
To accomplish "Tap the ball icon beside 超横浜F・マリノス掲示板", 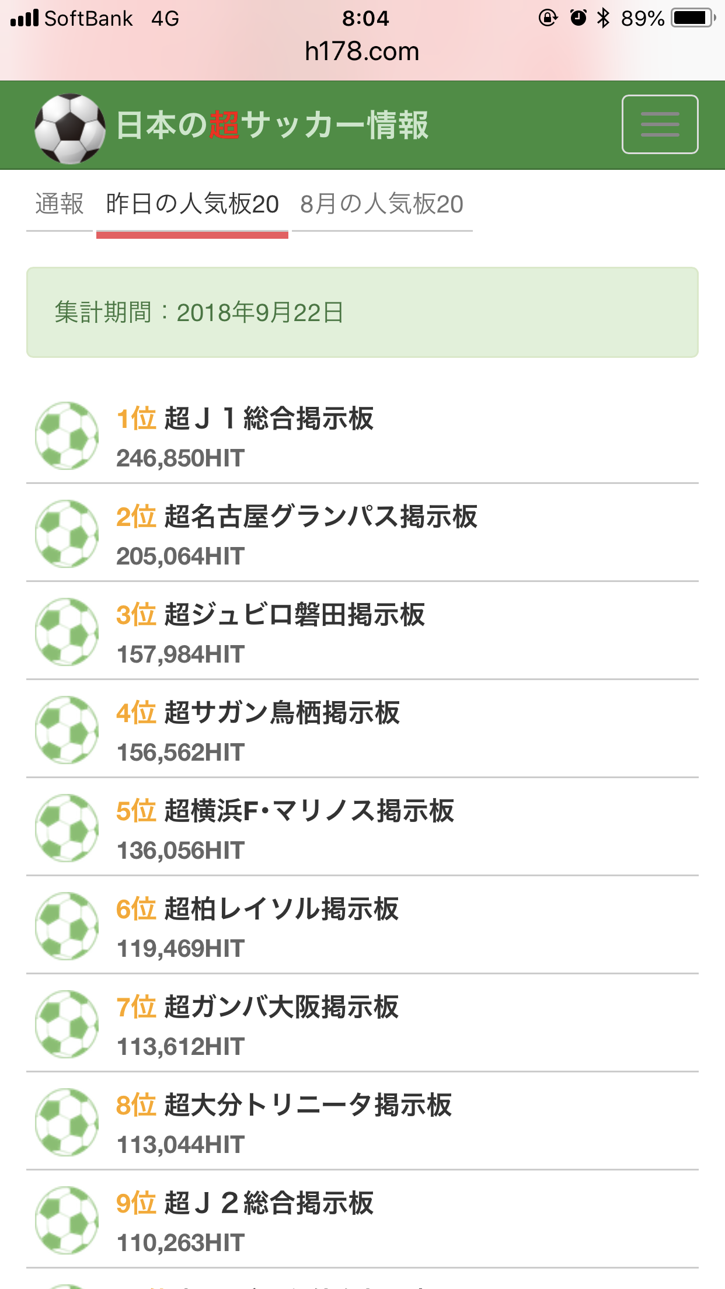I will click(x=67, y=828).
